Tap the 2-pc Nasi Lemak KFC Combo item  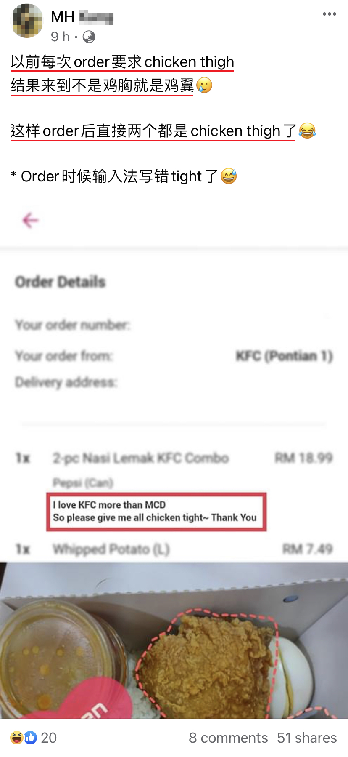point(141,458)
